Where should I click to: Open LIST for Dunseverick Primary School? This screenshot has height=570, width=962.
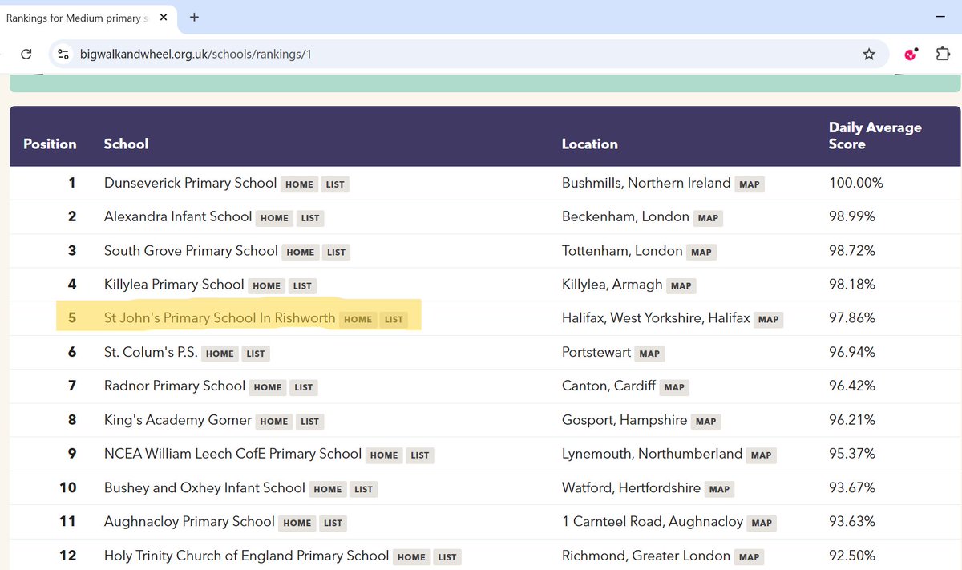point(335,184)
